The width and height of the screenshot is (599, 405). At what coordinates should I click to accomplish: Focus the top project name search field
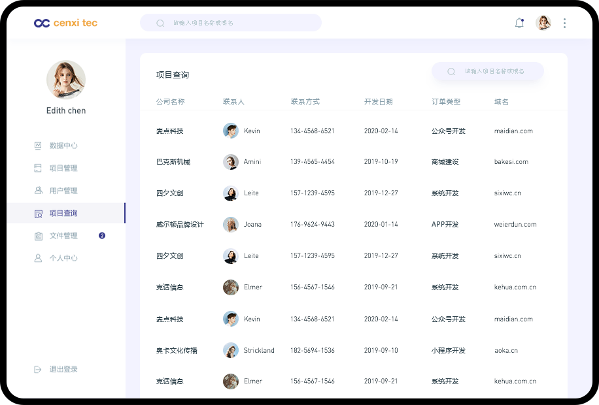click(231, 23)
